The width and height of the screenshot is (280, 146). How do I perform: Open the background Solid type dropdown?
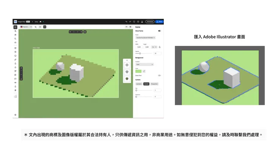pos(145,64)
